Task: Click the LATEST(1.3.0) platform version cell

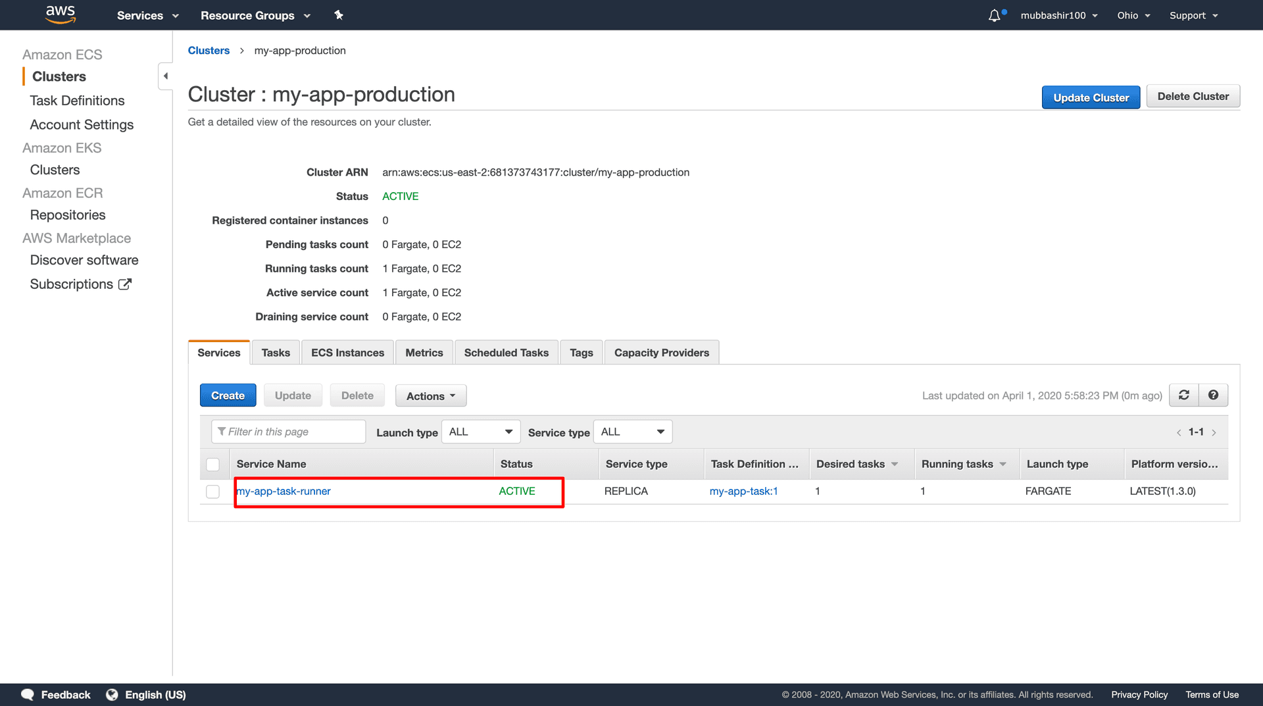Action: click(x=1162, y=492)
